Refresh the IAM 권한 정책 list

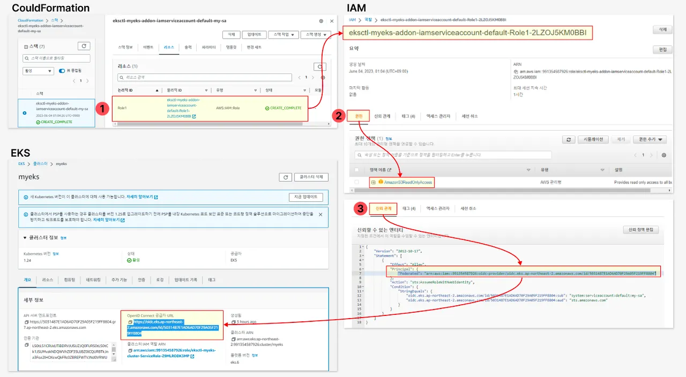point(568,139)
